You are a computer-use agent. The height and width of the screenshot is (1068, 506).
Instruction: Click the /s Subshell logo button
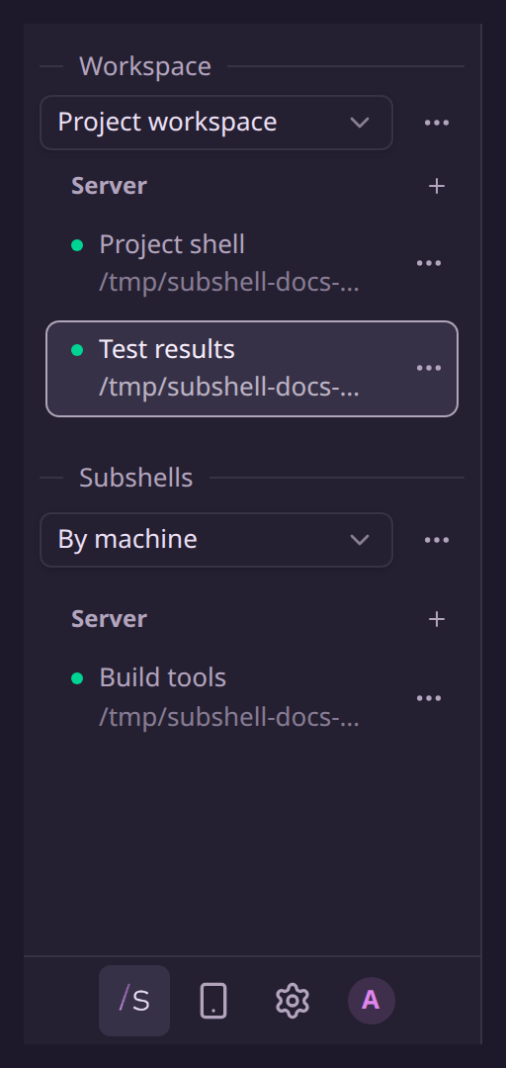pyautogui.click(x=134, y=1000)
